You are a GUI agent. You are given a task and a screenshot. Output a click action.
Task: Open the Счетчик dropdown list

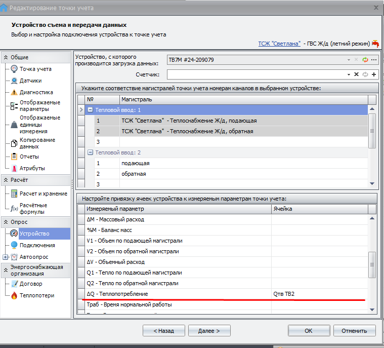349,74
